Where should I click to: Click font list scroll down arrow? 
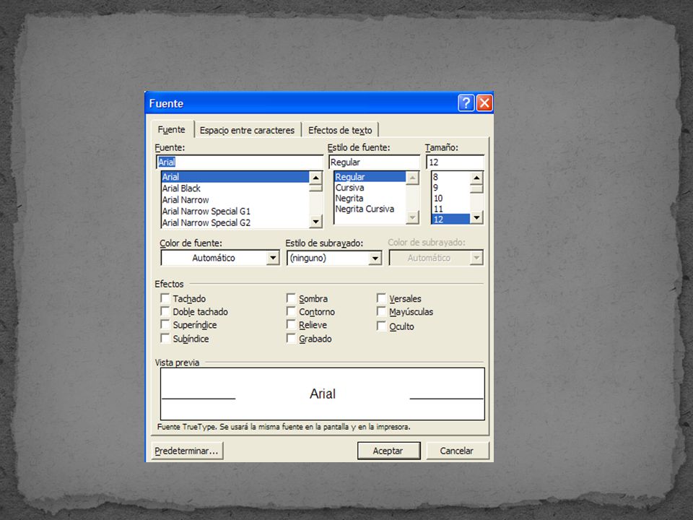click(x=315, y=222)
